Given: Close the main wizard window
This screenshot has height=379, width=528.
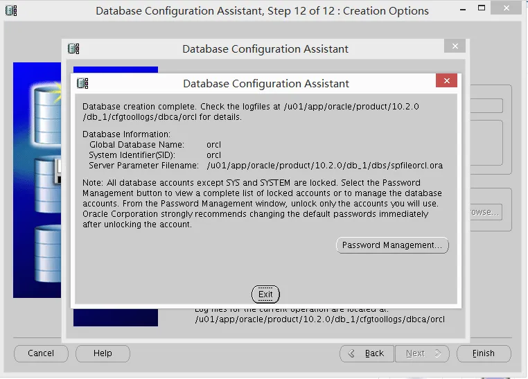Looking at the screenshot, I should [x=506, y=8].
